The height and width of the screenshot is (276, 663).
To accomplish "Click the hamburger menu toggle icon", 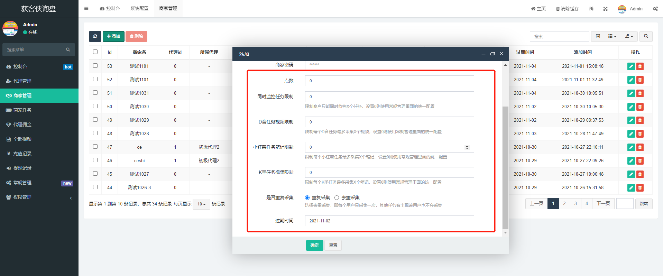I will click(x=86, y=9).
